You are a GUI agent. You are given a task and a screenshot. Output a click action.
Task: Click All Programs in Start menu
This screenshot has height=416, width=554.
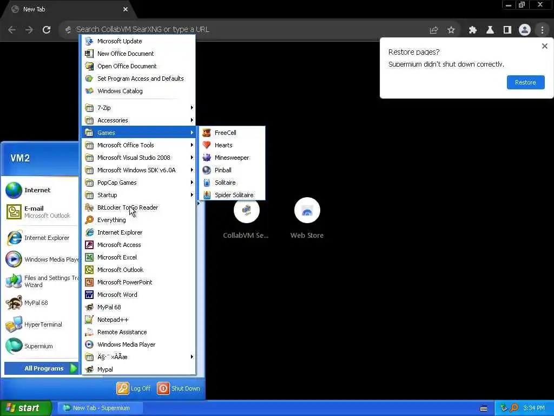click(x=41, y=368)
